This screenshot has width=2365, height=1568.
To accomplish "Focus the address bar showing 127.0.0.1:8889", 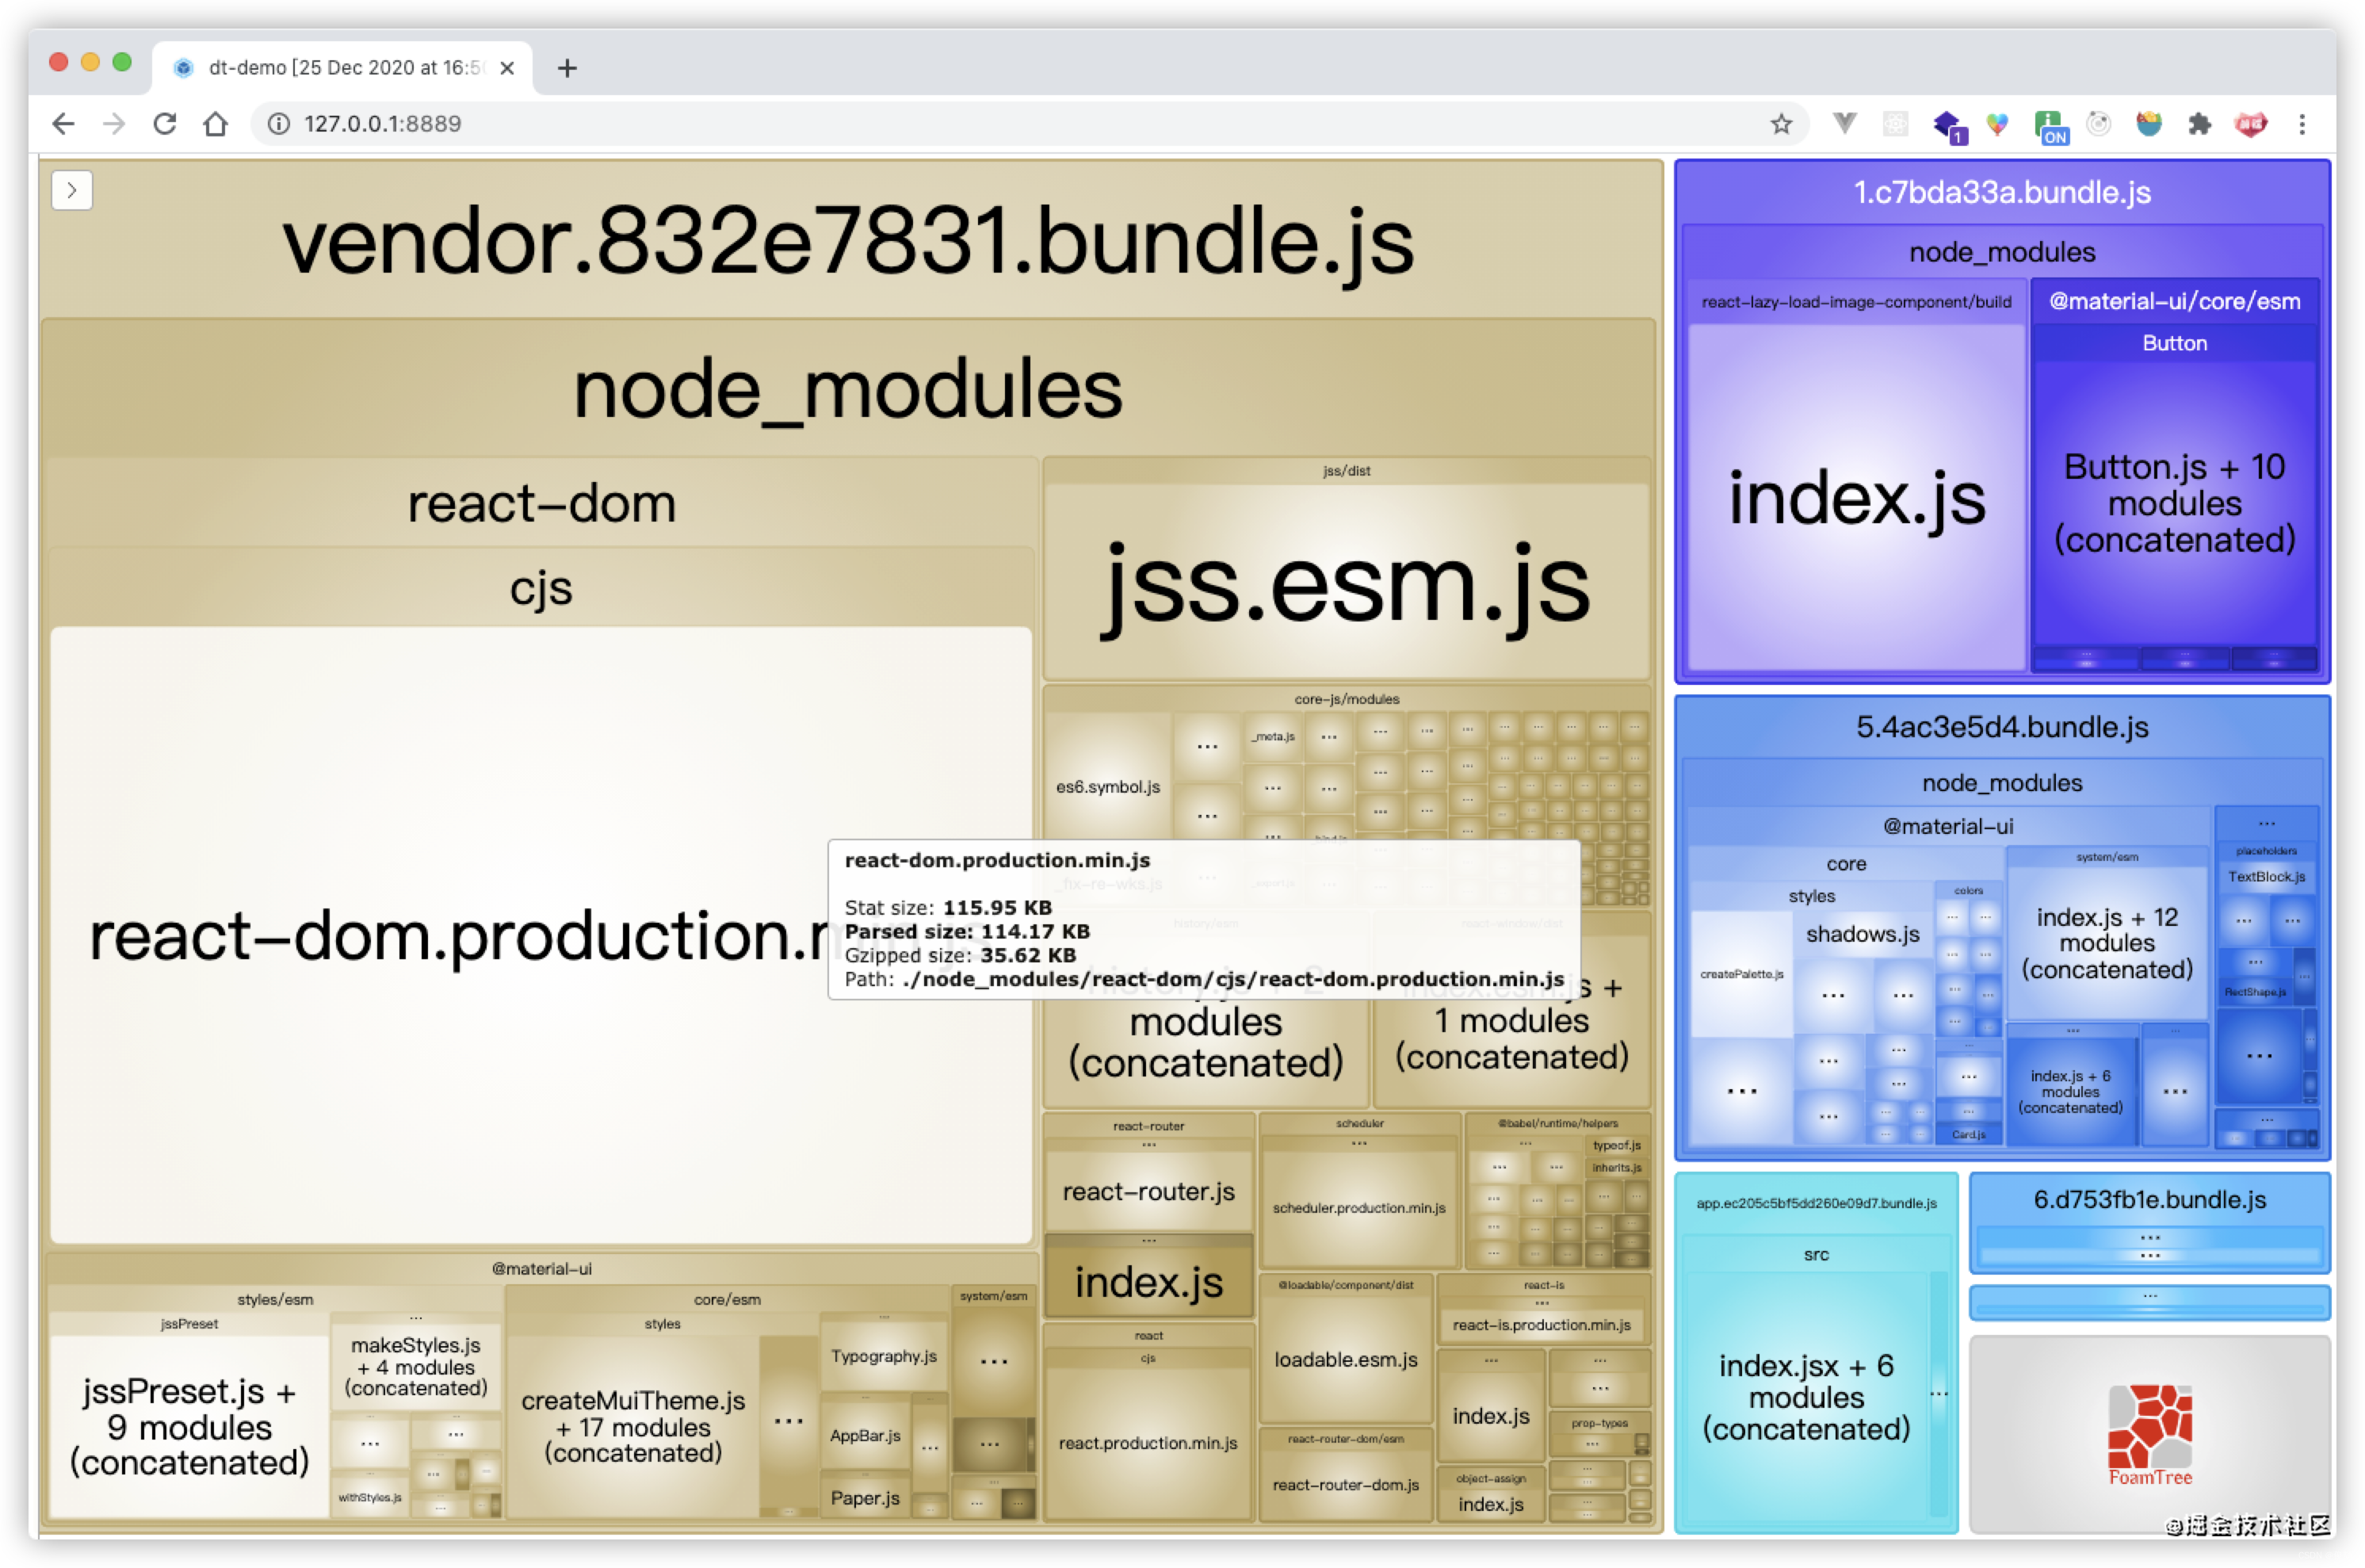I will point(1030,124).
